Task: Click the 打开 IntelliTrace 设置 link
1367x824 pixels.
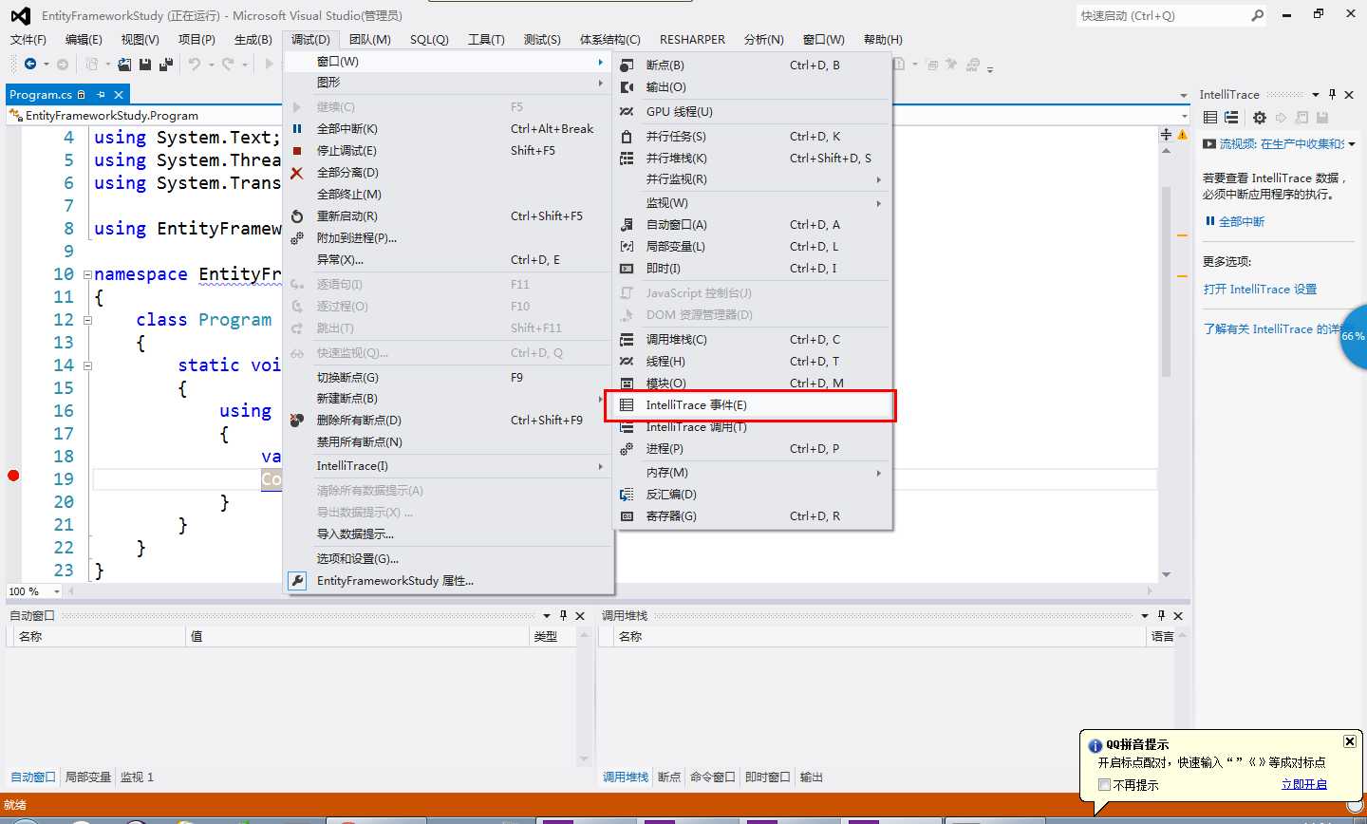Action: tap(1260, 290)
